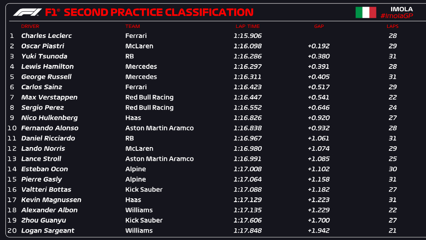Click Yuki Tsunoda's name
The width and height of the screenshot is (426, 240).
point(44,56)
